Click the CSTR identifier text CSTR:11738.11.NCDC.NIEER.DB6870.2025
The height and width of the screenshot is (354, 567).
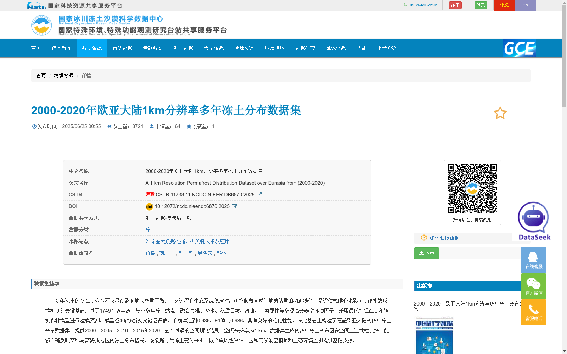[205, 195]
